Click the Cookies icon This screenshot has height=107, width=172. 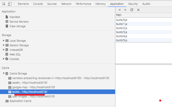[7, 59]
